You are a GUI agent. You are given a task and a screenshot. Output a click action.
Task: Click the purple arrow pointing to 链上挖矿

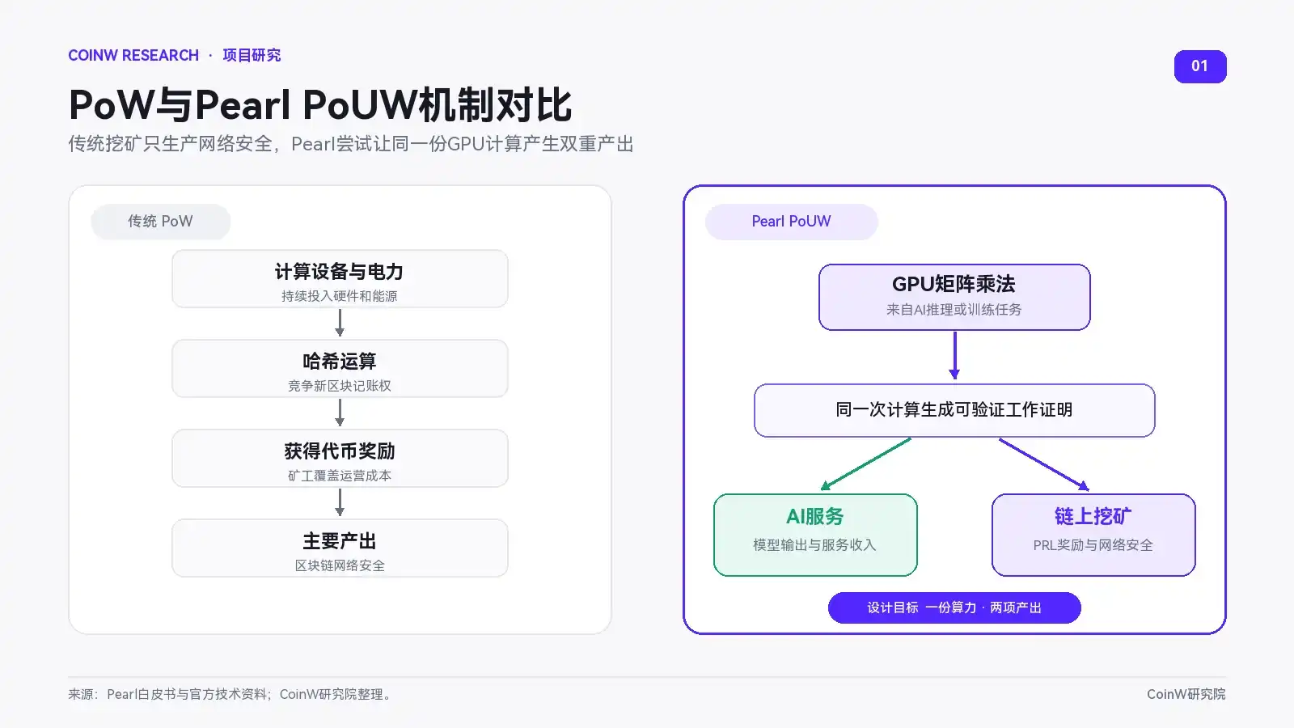coord(1044,464)
